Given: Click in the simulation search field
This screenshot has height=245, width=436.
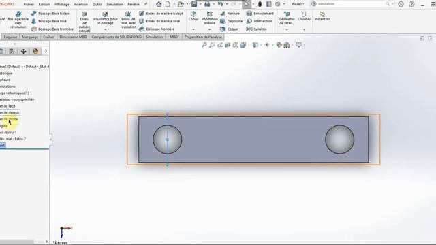Looking at the screenshot, I should click(x=351, y=4).
